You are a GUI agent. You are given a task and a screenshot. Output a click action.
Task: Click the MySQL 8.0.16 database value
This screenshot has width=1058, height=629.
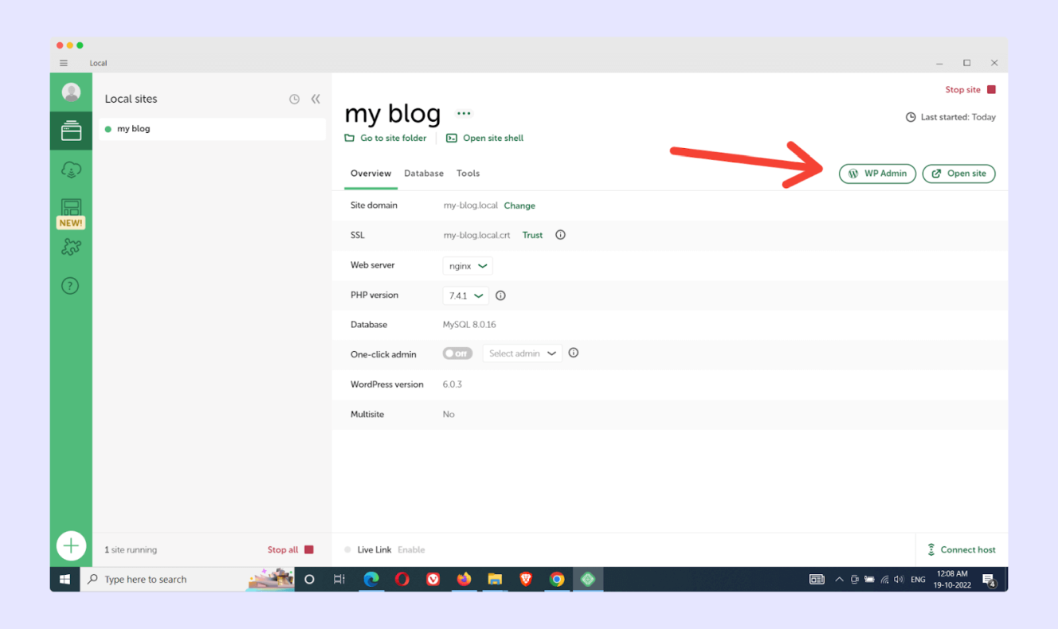click(469, 325)
